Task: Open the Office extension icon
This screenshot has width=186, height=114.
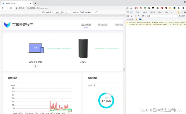Action: 141,8
